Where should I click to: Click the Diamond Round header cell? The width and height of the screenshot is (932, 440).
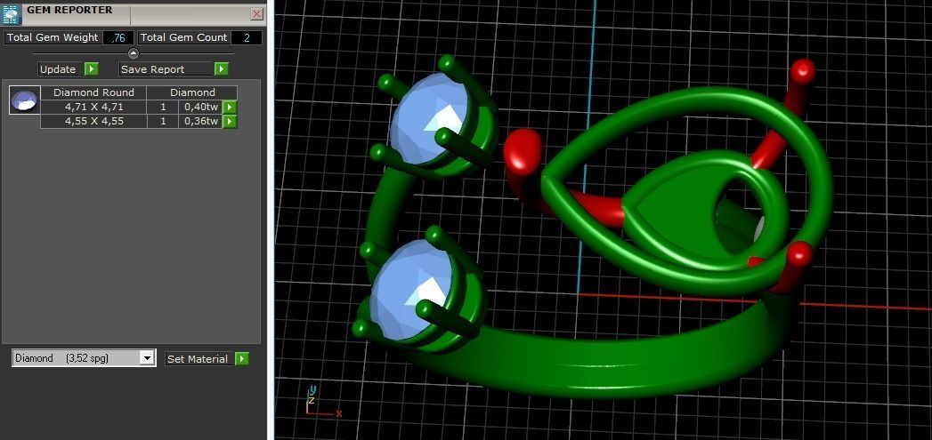point(93,92)
